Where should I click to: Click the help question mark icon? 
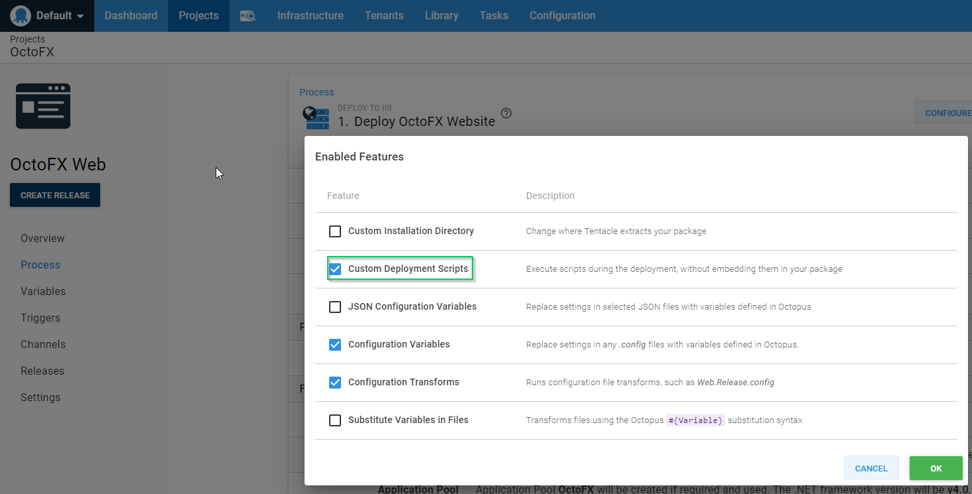click(x=506, y=113)
